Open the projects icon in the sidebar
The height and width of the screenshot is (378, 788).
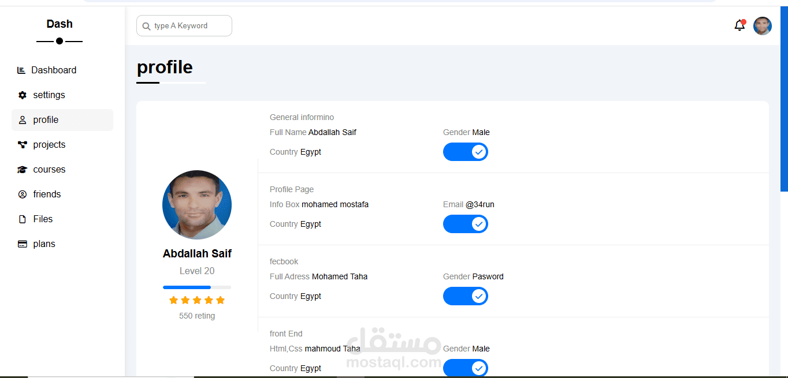pyautogui.click(x=21, y=144)
